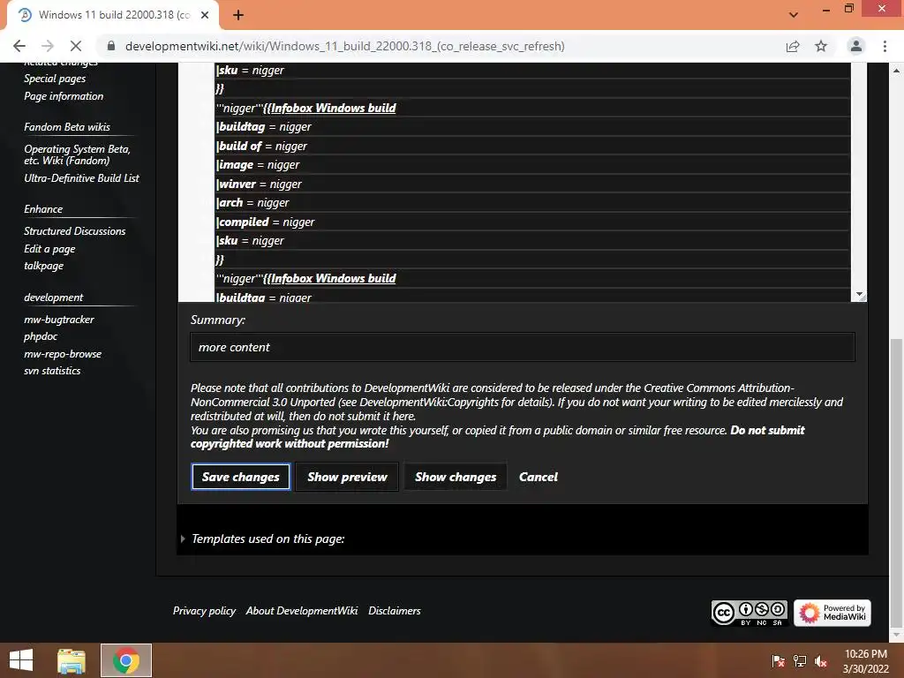Viewport: 904px width, 678px height.
Task: Go to Structured Discussions
Action: [x=74, y=231]
